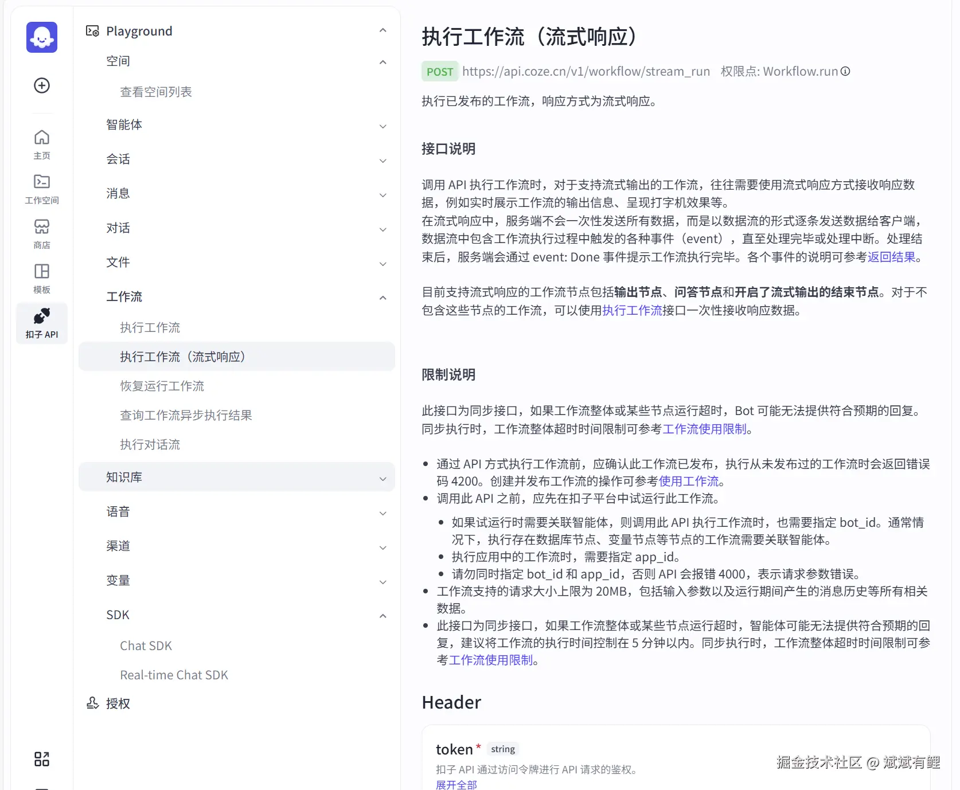Expand the 文件 section
Screen dimensions: 960x790
pyautogui.click(x=237, y=263)
